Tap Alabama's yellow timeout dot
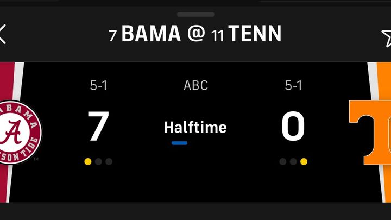Viewport: 391px width, 220px height. click(x=88, y=162)
